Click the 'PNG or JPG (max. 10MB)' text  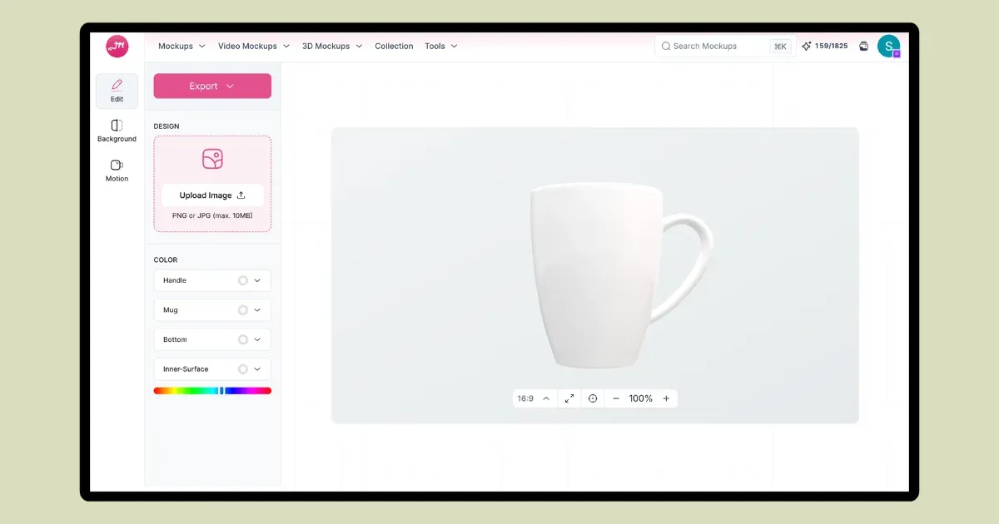[x=212, y=215]
